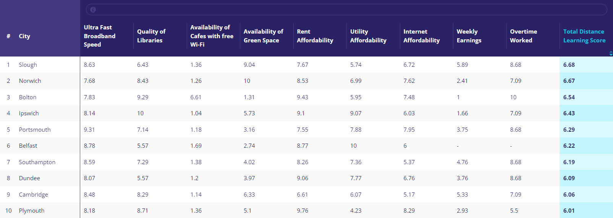Click Belfast's total score 6.22
The image size is (613, 218).
pos(569,146)
